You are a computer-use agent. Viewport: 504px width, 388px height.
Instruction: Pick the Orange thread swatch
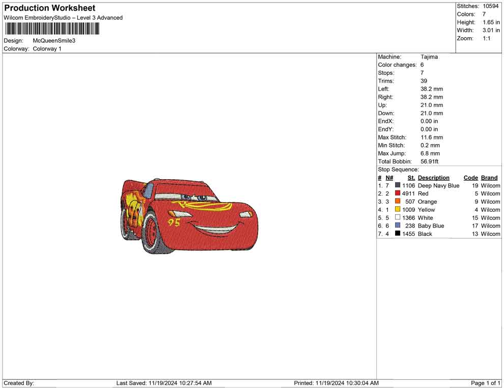tap(398, 202)
